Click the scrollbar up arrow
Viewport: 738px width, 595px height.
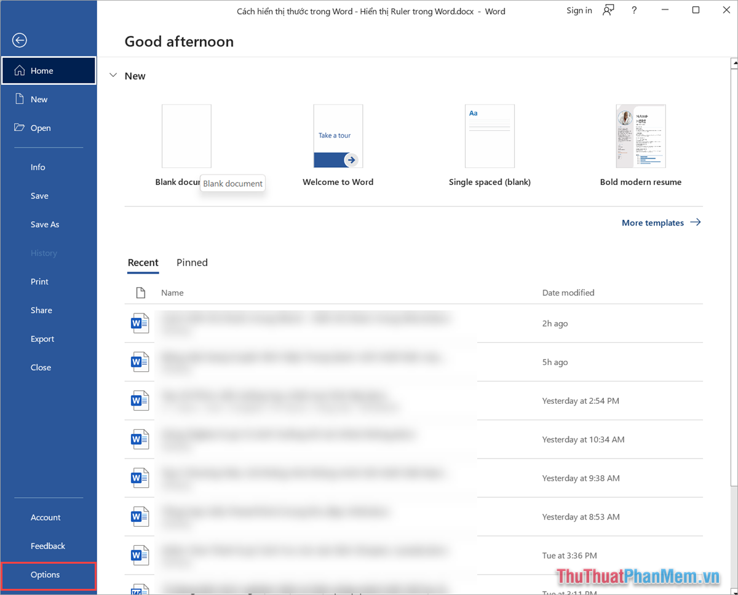tap(734, 63)
